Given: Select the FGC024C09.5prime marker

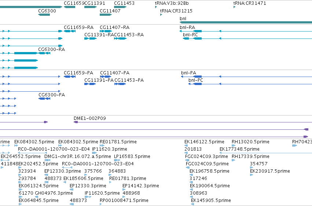Looking at the screenshot, I should [188, 168].
